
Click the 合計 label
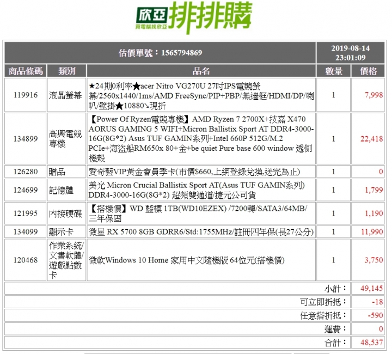click(335, 343)
